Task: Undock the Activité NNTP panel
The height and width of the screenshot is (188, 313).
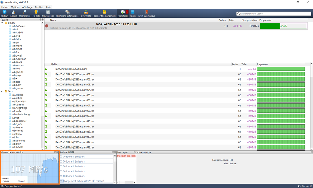Action: pyautogui.click(x=113, y=152)
